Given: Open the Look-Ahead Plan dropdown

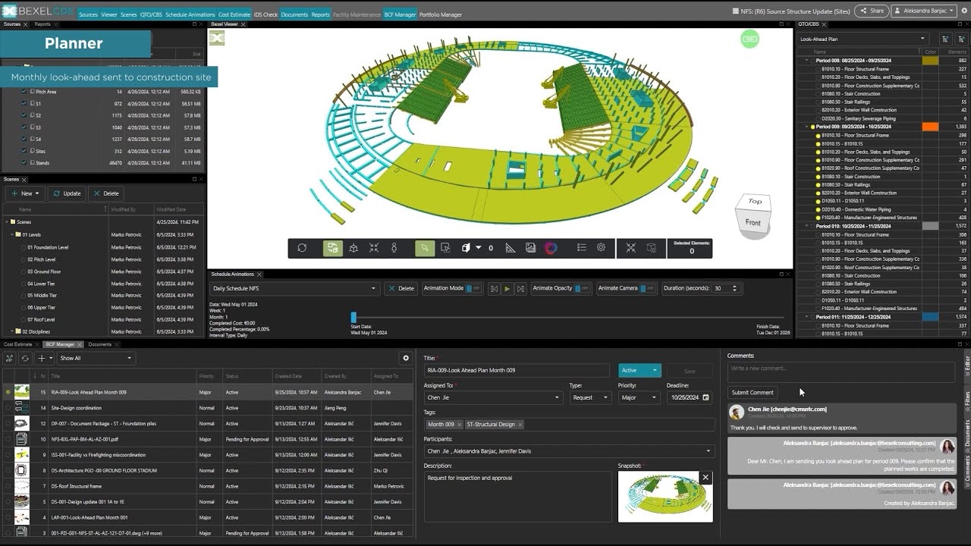Looking at the screenshot, I should [863, 39].
